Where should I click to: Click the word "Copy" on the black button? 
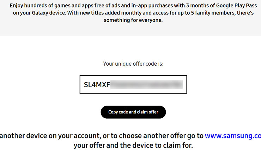point(113,112)
